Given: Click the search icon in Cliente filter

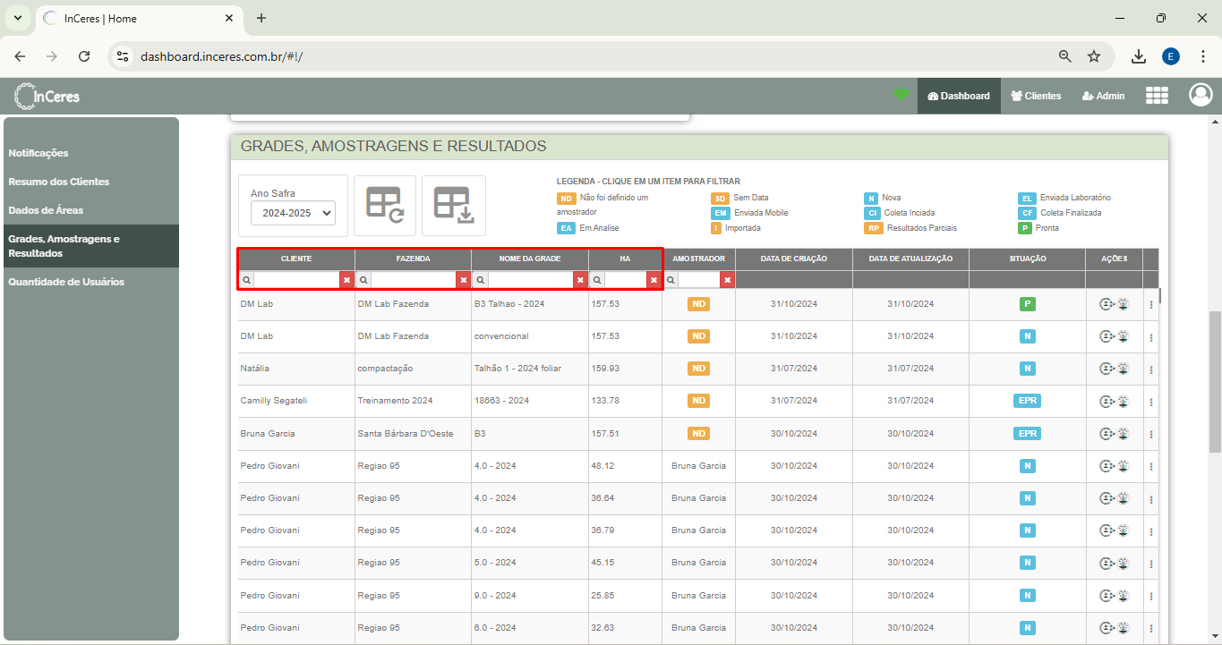Looking at the screenshot, I should click(246, 280).
